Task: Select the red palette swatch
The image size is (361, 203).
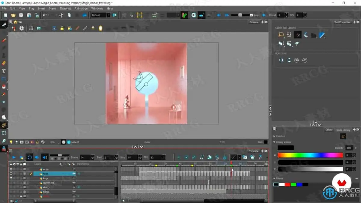Action: 288,184
